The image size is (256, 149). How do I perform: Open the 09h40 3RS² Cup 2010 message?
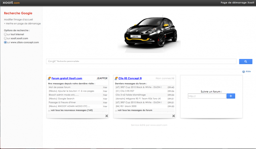pos(139,87)
